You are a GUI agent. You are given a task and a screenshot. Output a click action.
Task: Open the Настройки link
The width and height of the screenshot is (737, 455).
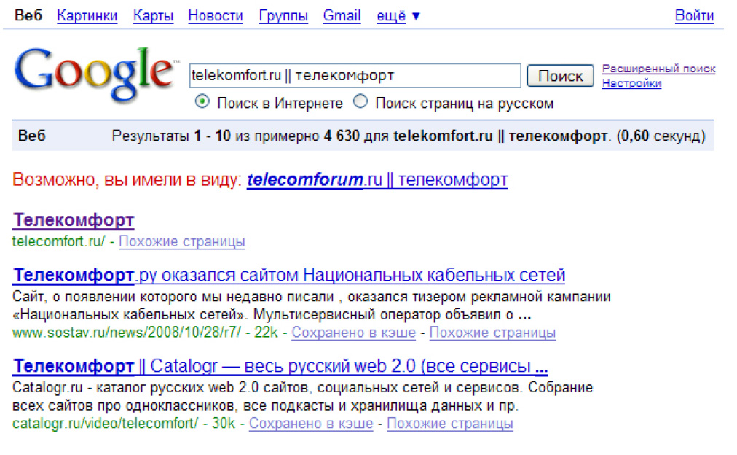[631, 83]
